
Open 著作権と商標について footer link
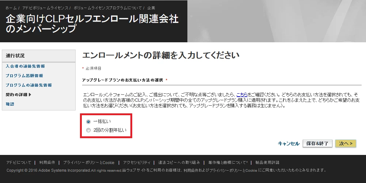228,163
